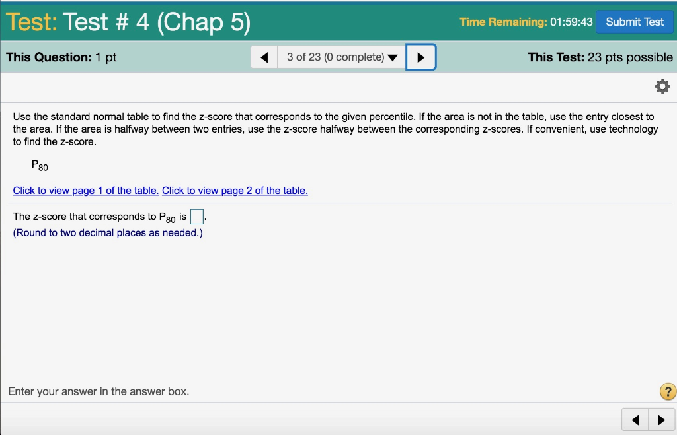Click 'This Test: 23 pts possible' text
Viewport: 677px width, 435px height.
tap(600, 57)
